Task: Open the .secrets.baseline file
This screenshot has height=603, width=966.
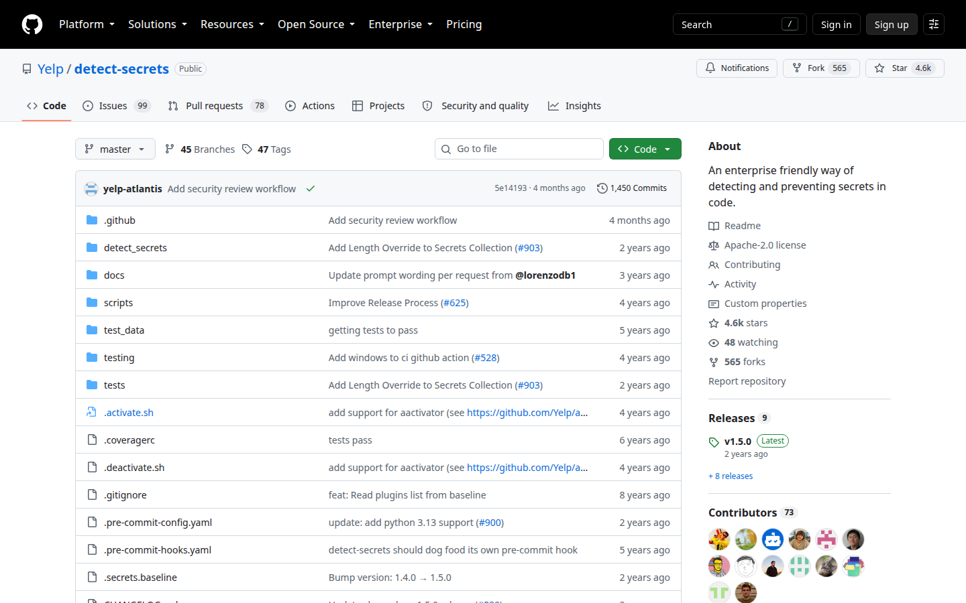Action: click(140, 578)
